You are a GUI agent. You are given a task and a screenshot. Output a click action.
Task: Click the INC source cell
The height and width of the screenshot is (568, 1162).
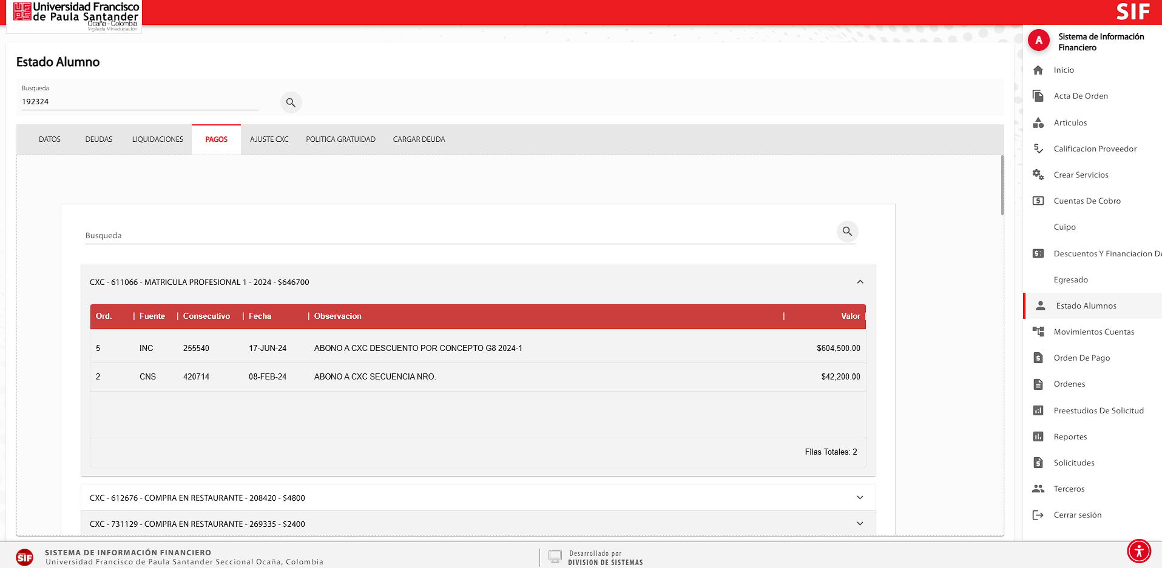click(x=146, y=348)
